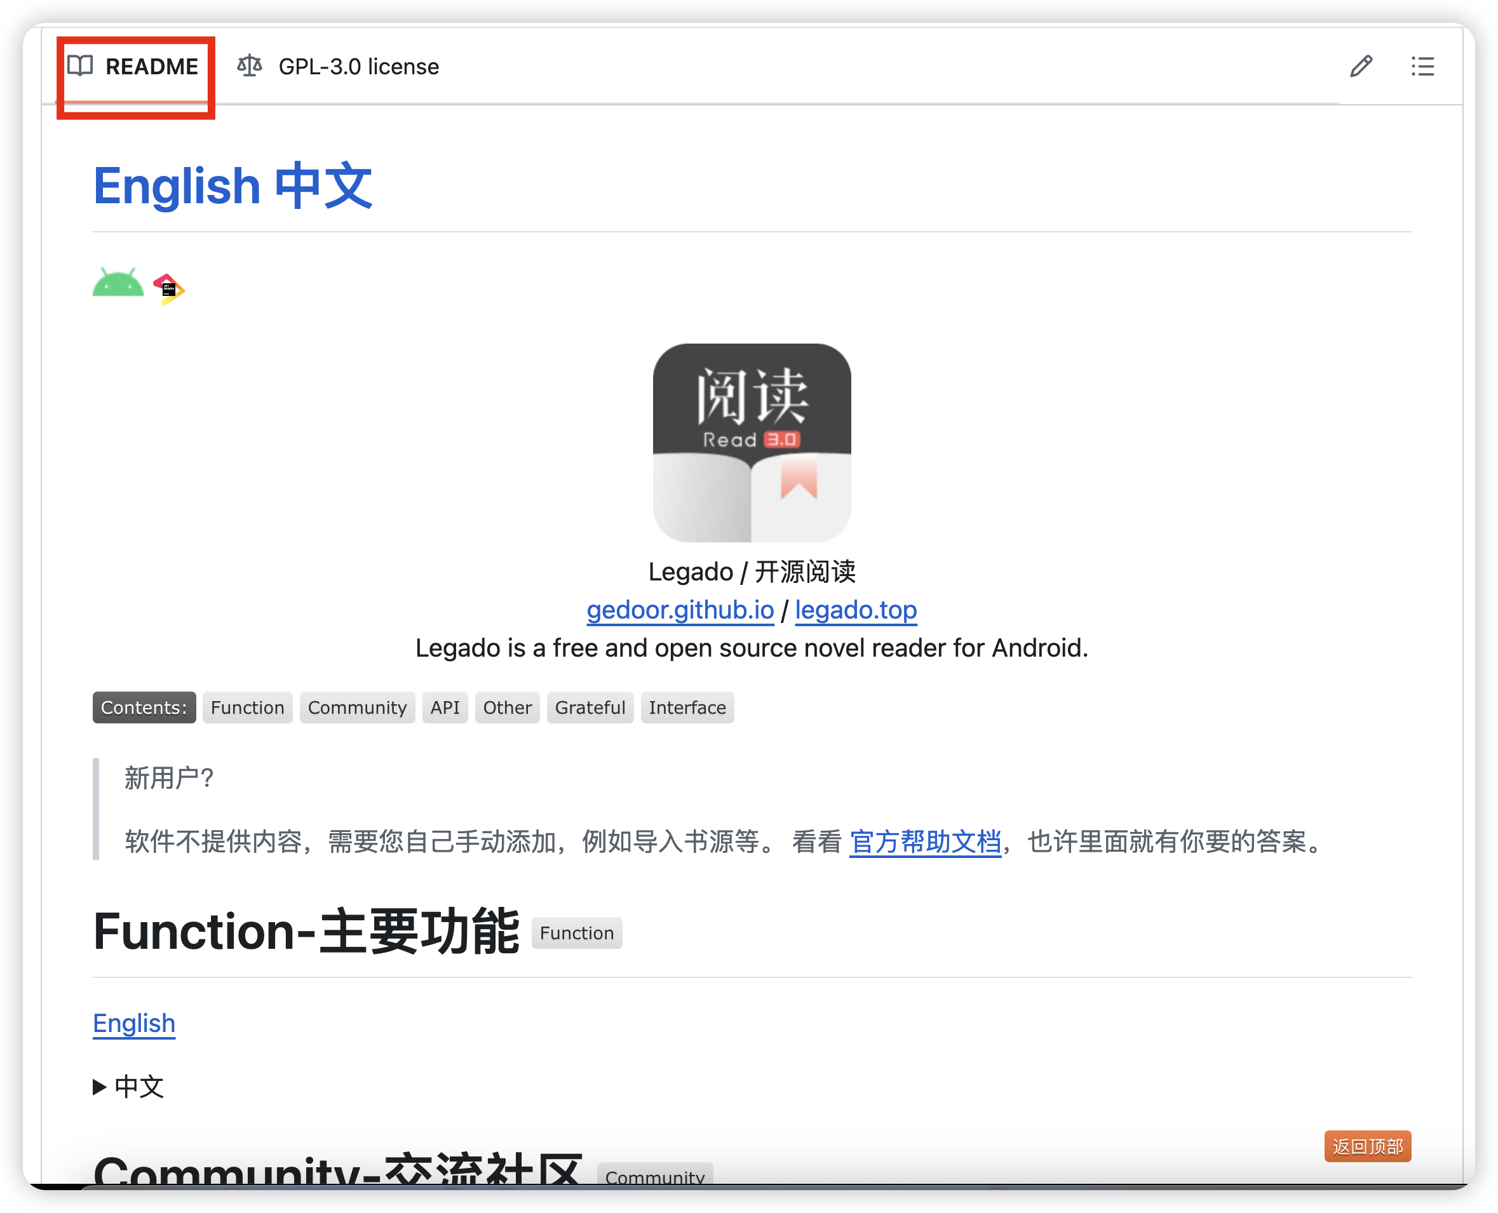Click the Other contents badge

508,707
